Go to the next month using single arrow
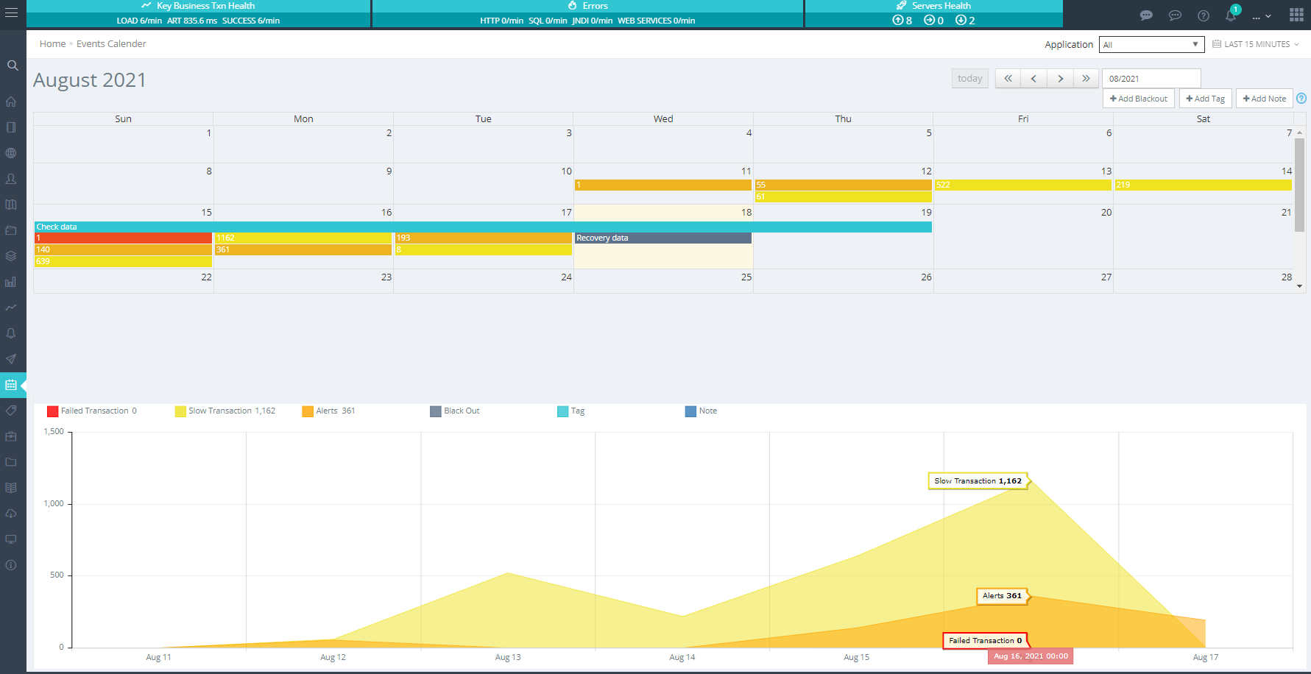The image size is (1311, 674). tap(1060, 79)
